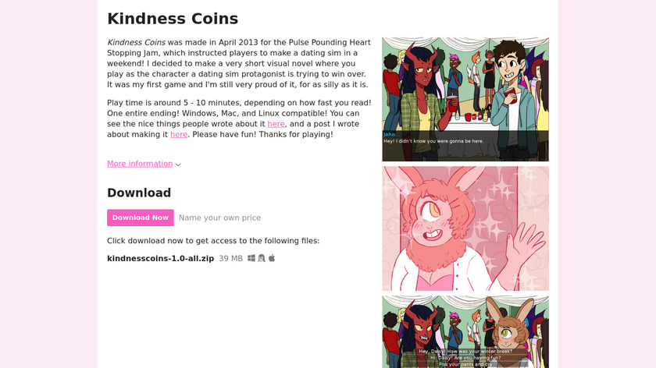
Task: Select the kindnesscoins-1.0-all.zip file name
Action: point(160,259)
